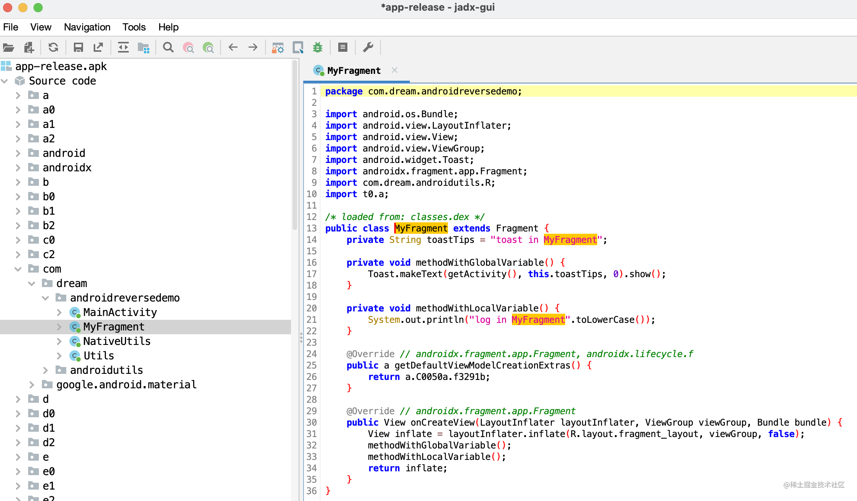Expand the androidutils package folder
The image size is (857, 501).
tap(45, 370)
